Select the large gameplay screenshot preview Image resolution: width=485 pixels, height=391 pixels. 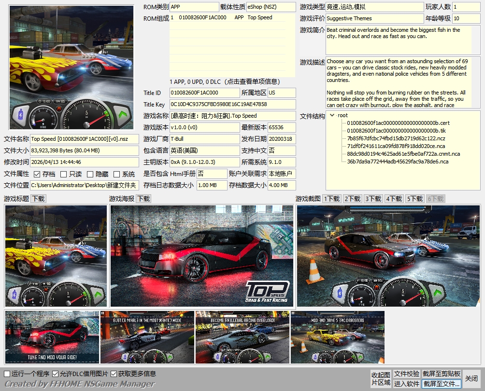(388, 256)
